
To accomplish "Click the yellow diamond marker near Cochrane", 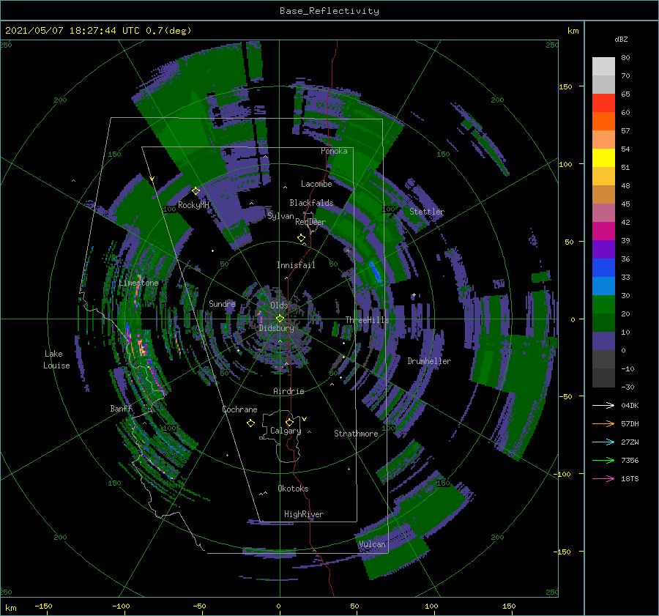I will [x=250, y=423].
